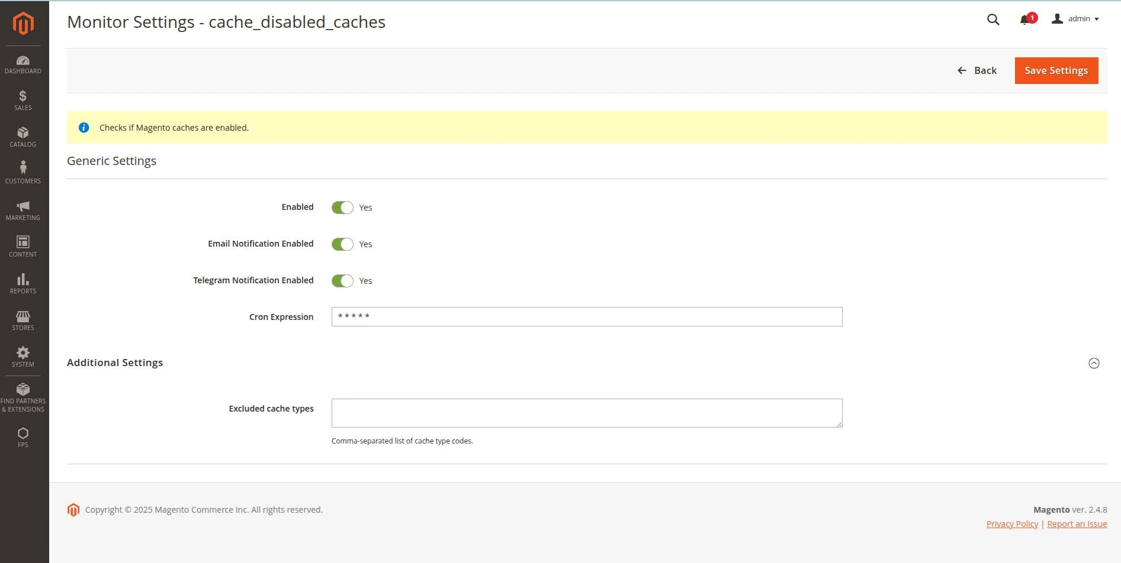Open the admin account dropdown

[1075, 18]
